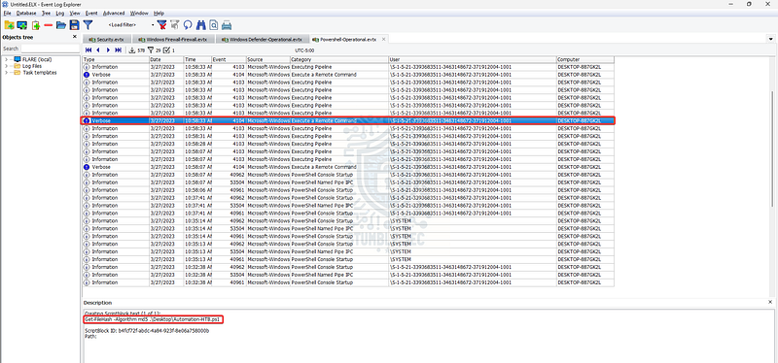This screenshot has height=363, width=778.
Task: Select the highlighted Verbose 4104 row
Action: (348, 120)
